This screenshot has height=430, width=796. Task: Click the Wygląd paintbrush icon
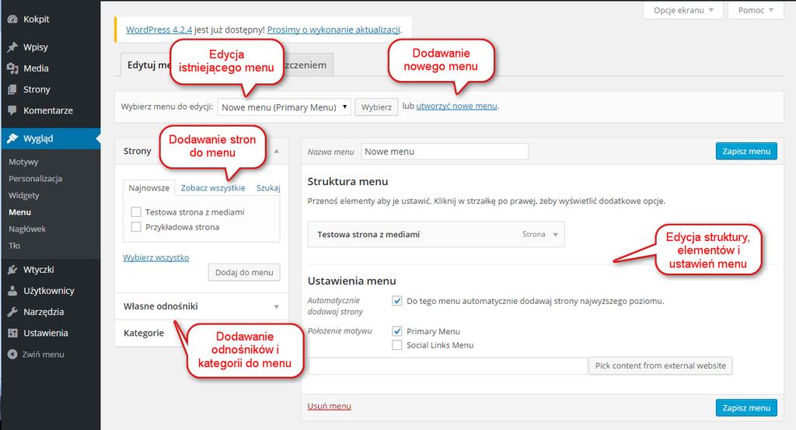12,138
